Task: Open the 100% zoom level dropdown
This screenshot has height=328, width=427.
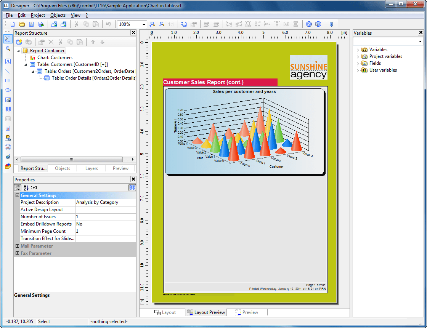Action: point(143,24)
